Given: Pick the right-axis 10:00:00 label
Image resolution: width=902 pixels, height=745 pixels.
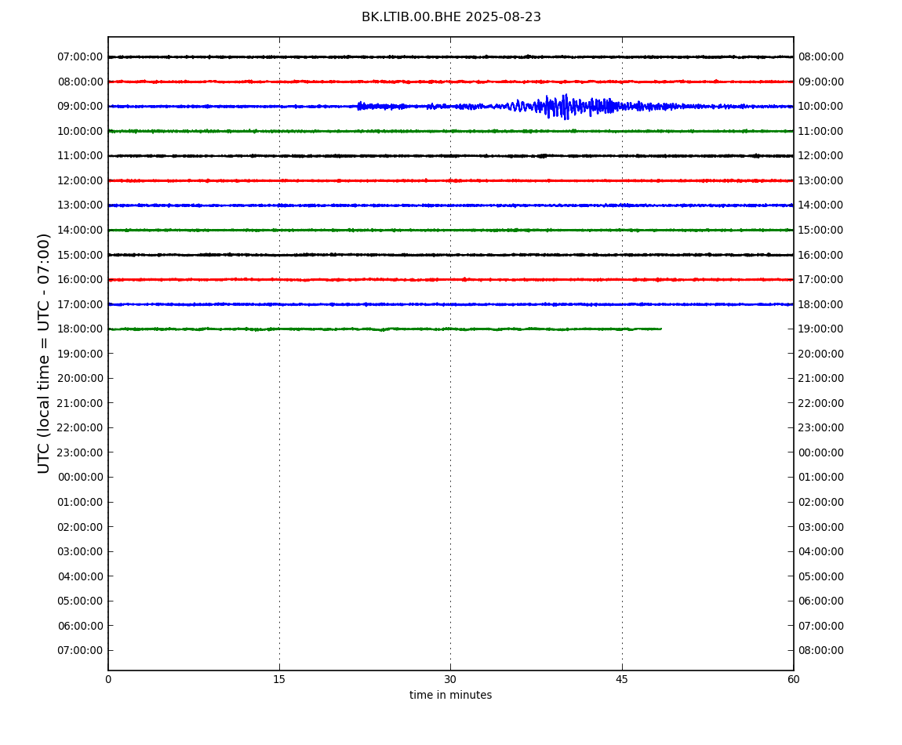Looking at the screenshot, I should click(x=821, y=107).
